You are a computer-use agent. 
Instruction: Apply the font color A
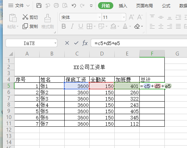[125, 26]
